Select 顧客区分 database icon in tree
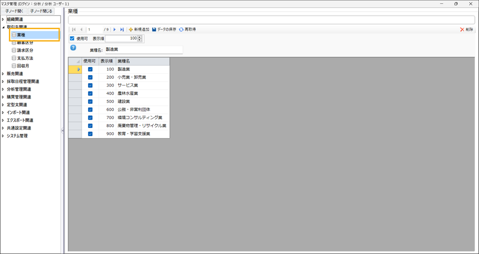 pyautogui.click(x=14, y=42)
